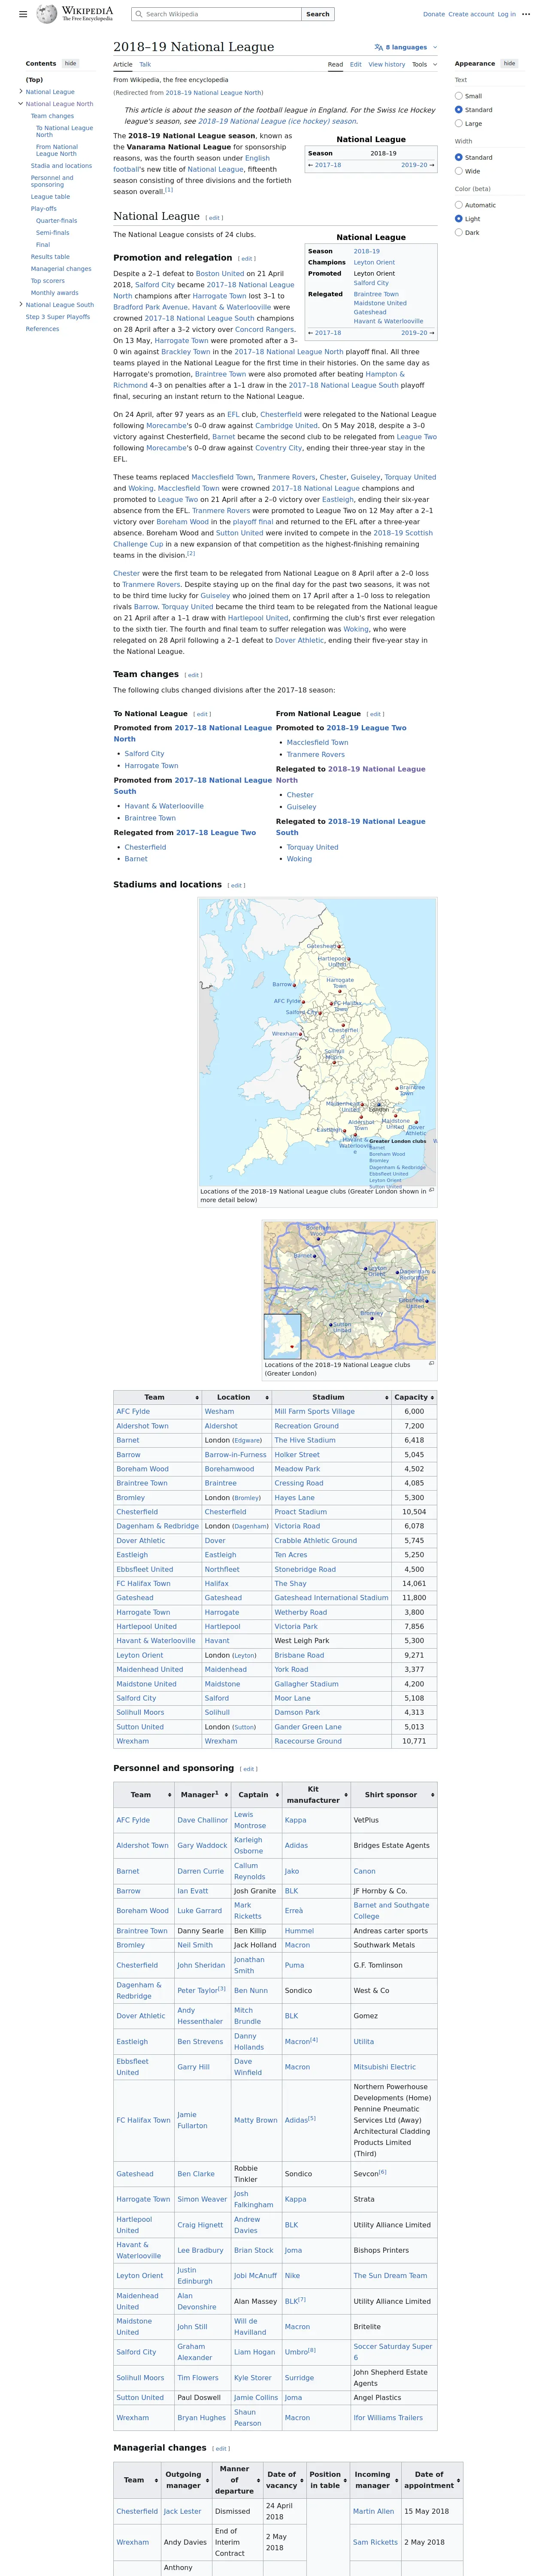Open the main menu hamburger icon
The height and width of the screenshot is (2576, 551).
coord(23,15)
